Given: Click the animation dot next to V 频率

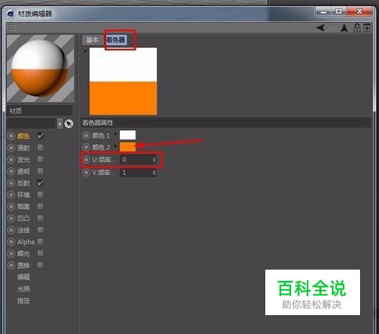Looking at the screenshot, I should (86, 173).
